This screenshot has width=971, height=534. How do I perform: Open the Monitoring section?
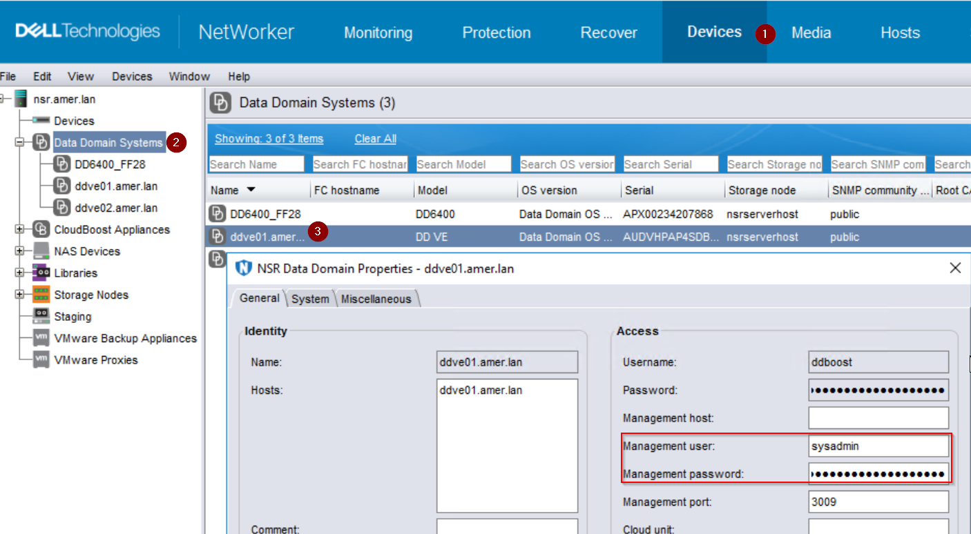click(378, 32)
